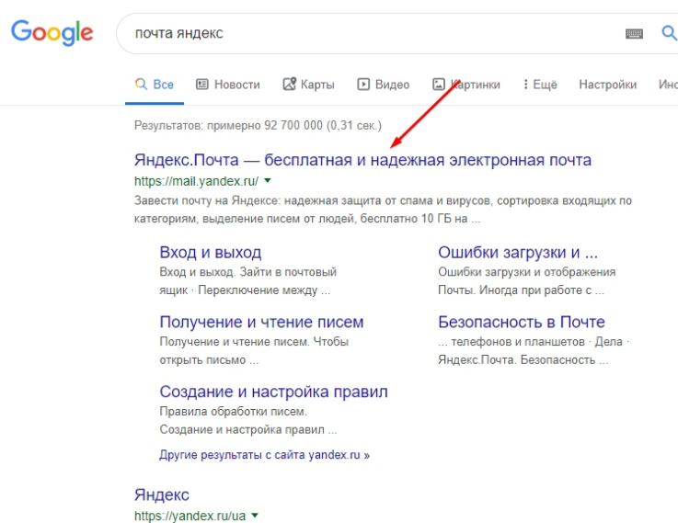Click the results count text 'Результатов: примерно 92 700 000'
Screen dimensions: 678x523
pos(228,126)
